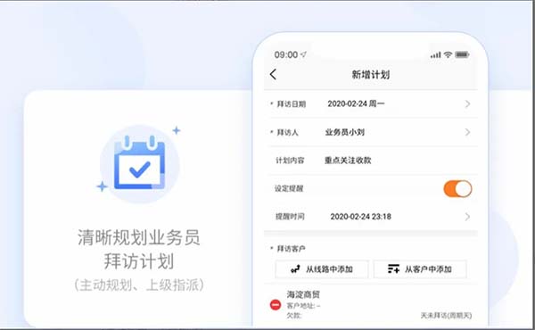Tap the location arrow beside 09:00

[x=303, y=54]
